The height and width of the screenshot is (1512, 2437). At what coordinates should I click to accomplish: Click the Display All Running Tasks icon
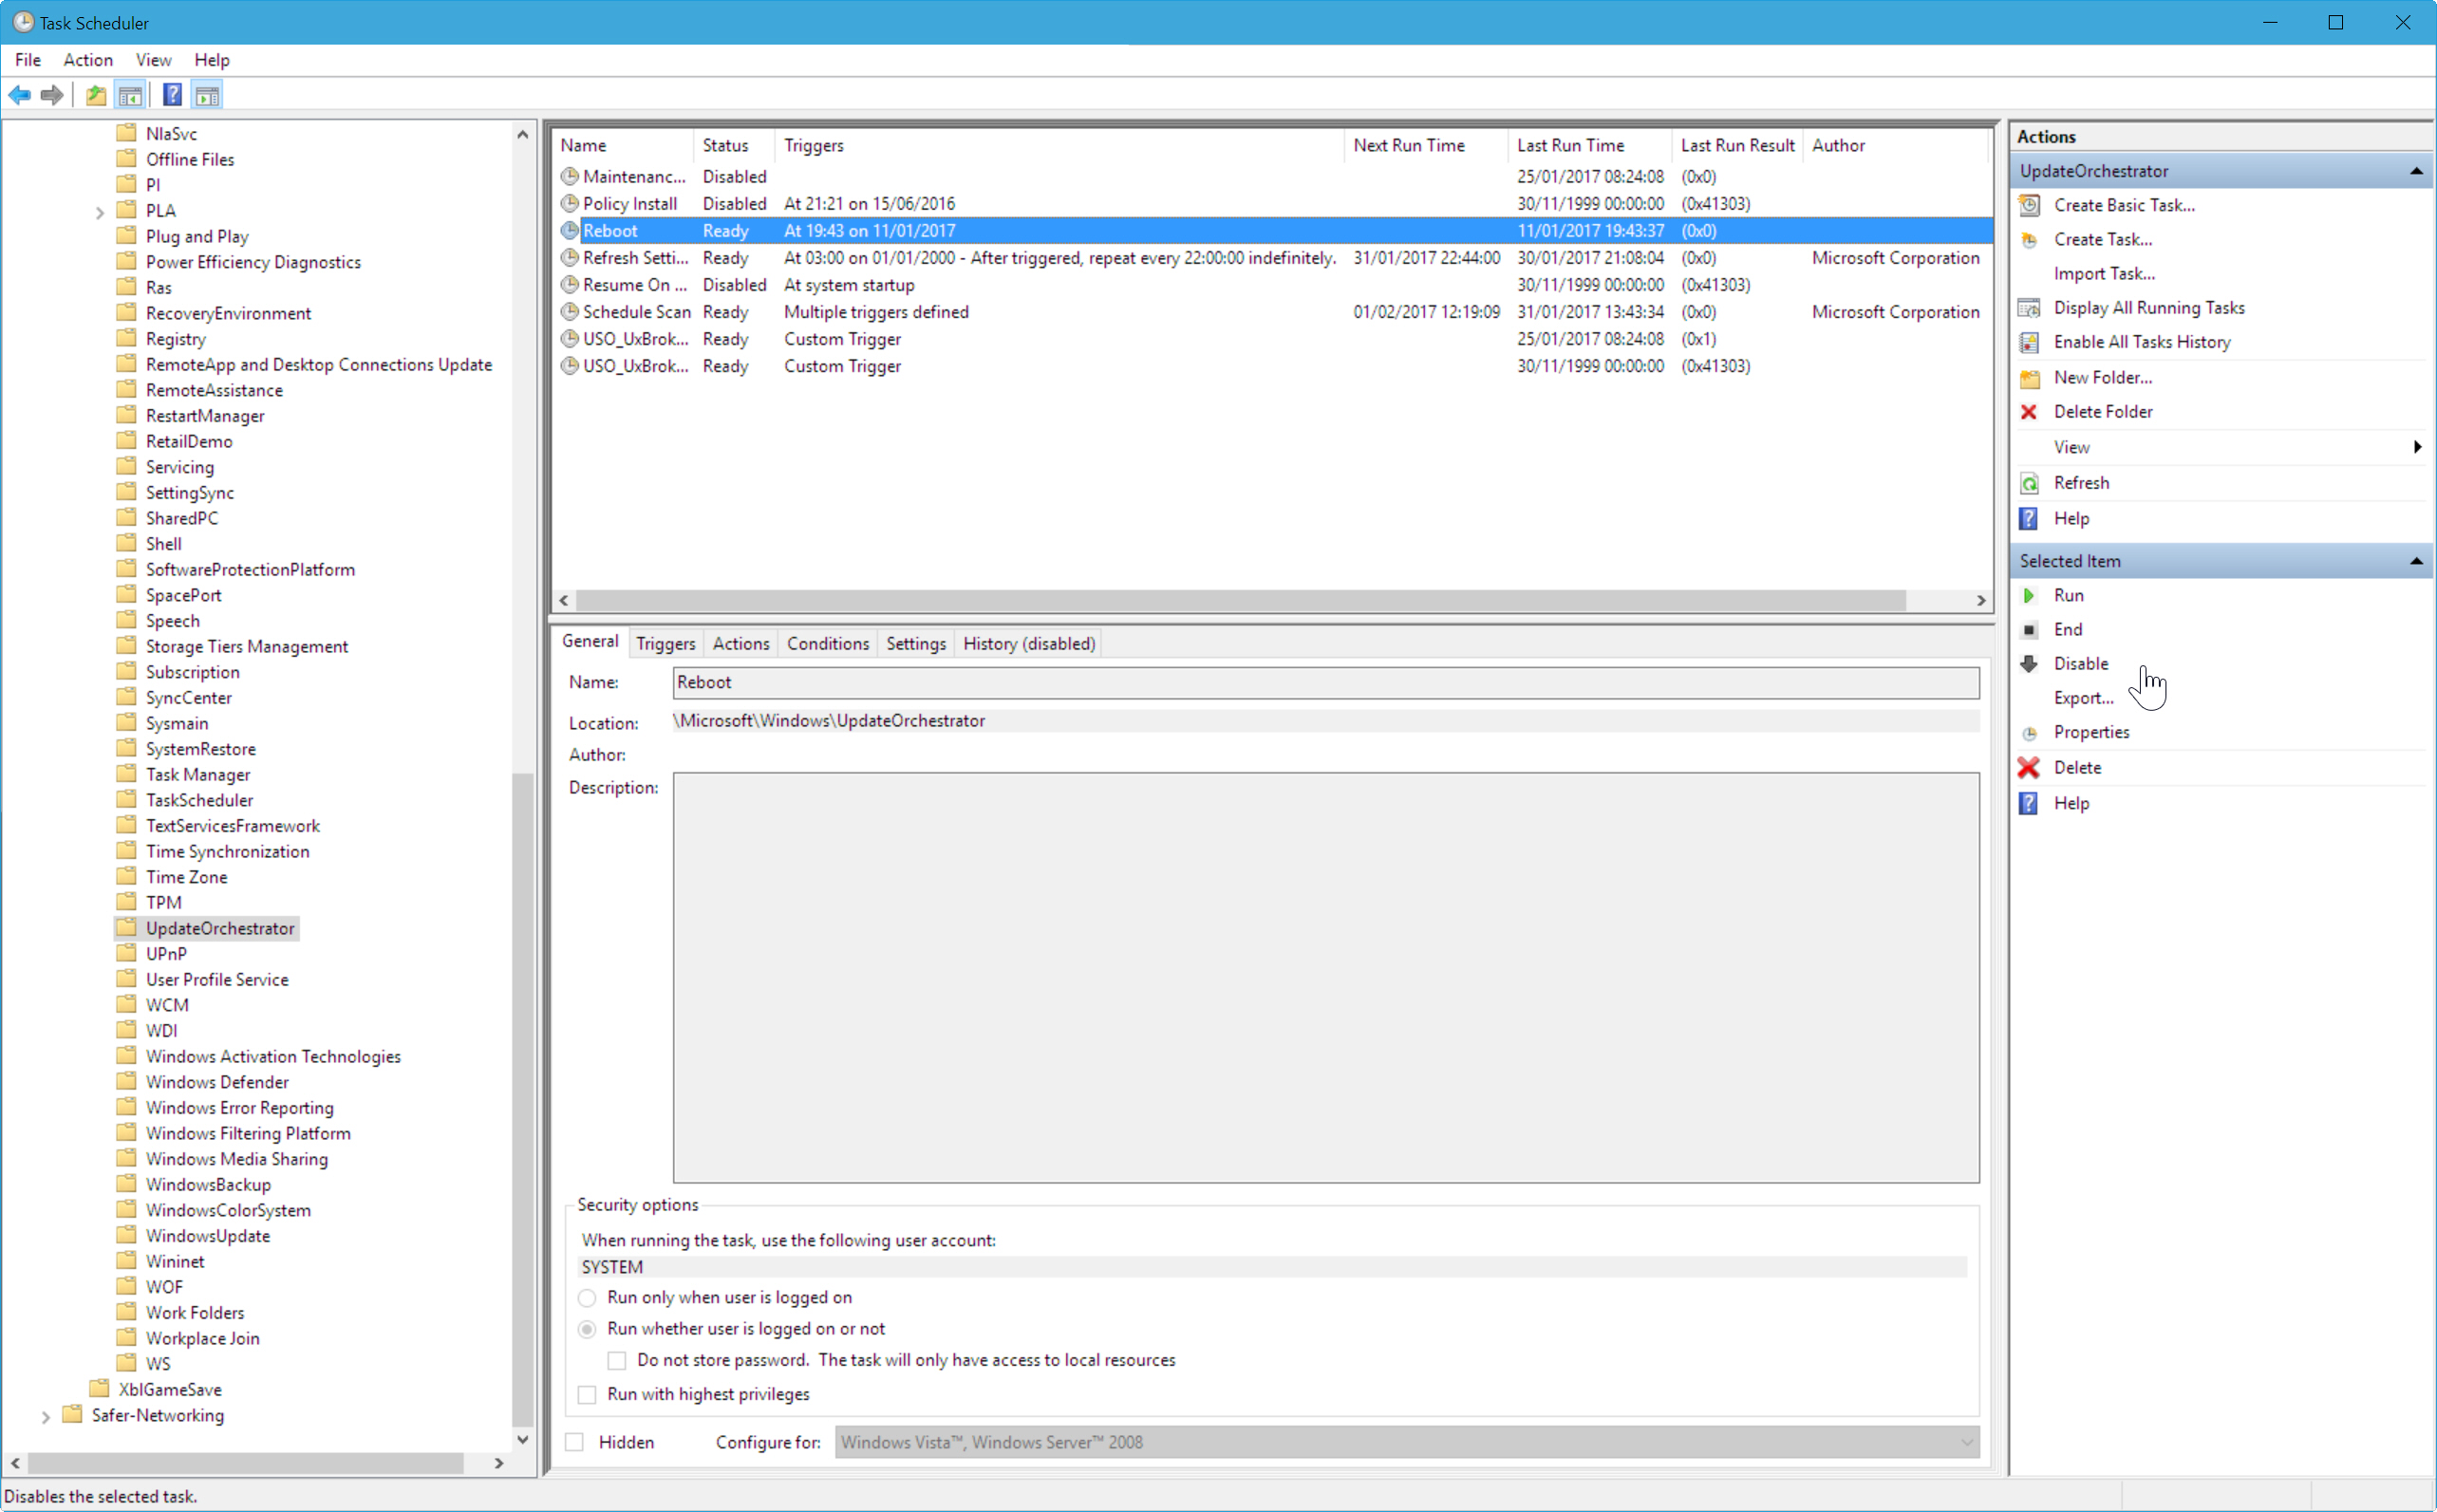point(2031,307)
